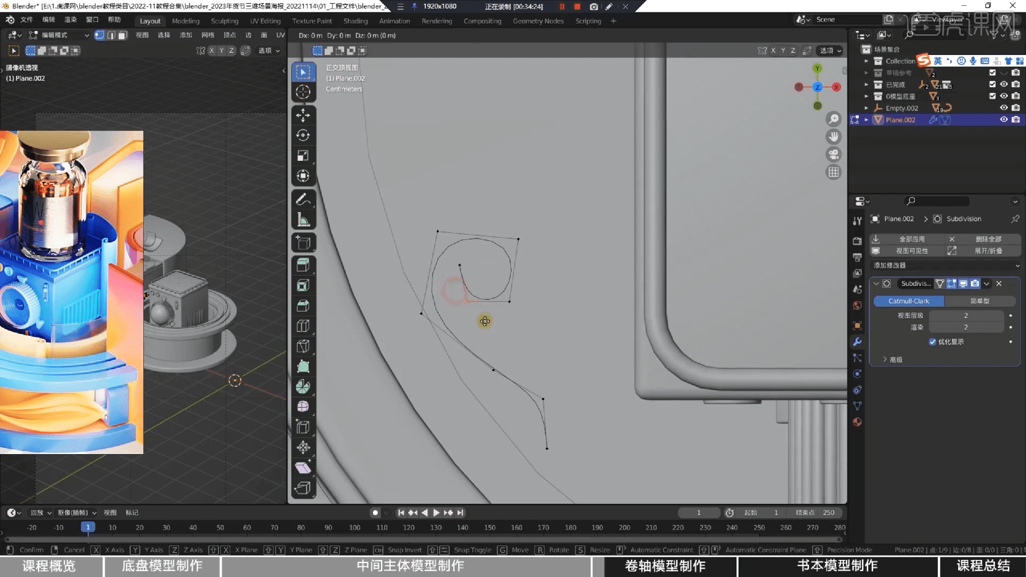Hide the 已完成 collection eye

[x=1004, y=84]
